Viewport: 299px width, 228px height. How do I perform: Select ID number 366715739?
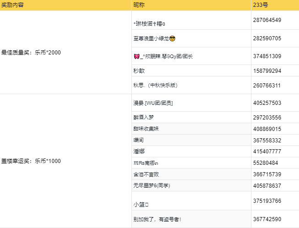pos(267,174)
